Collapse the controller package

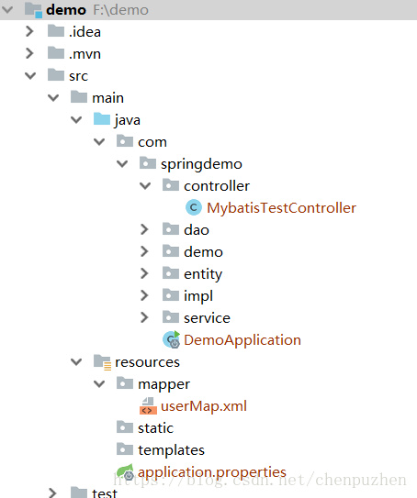145,186
